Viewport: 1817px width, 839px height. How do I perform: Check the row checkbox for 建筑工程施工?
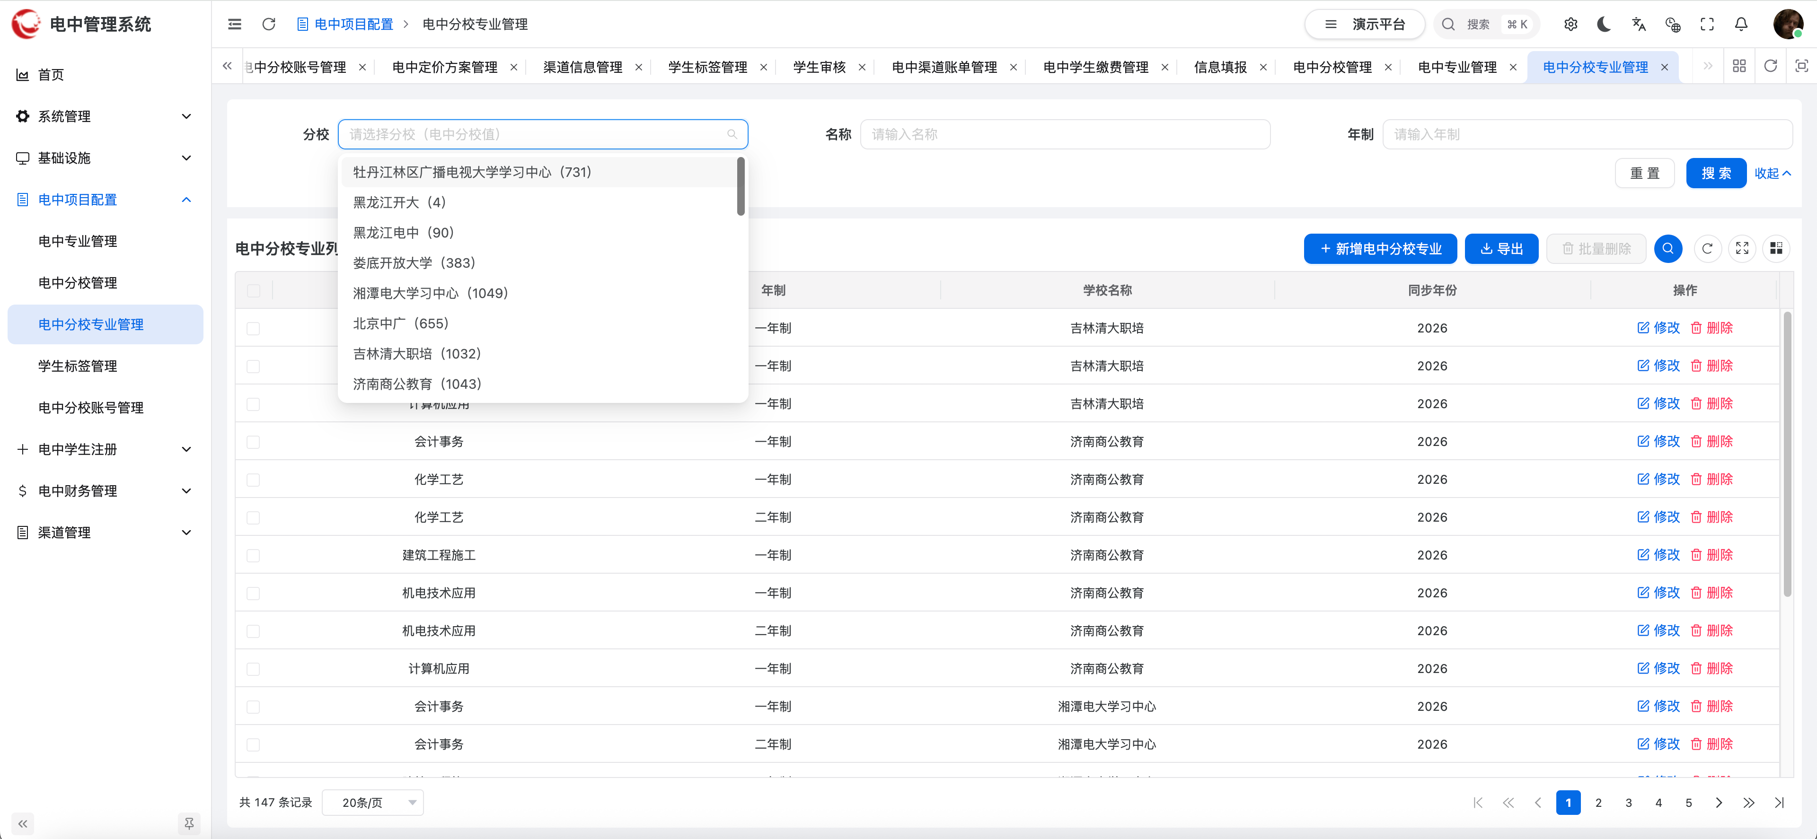point(253,555)
